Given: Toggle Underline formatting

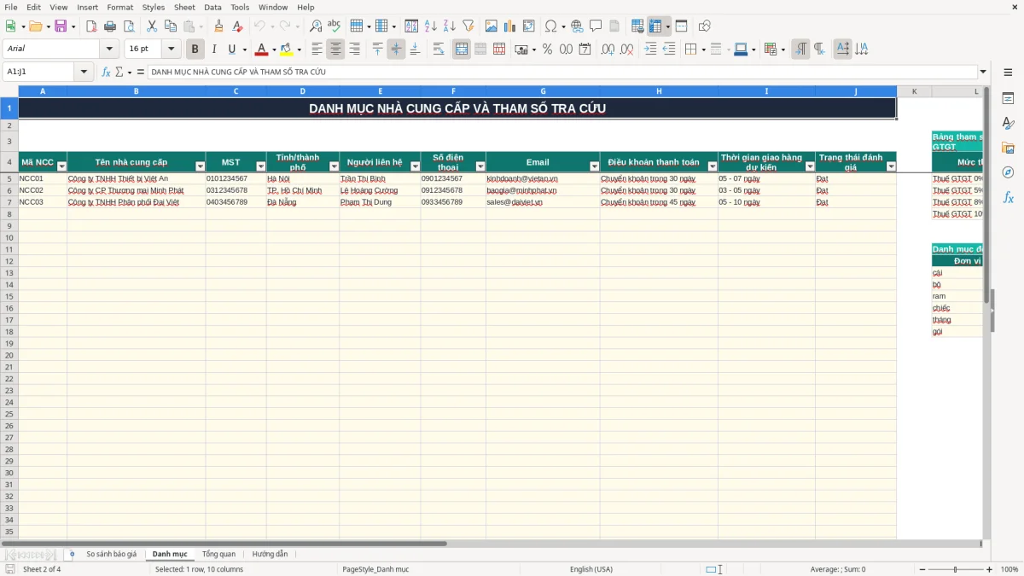Looking at the screenshot, I should coord(231,49).
